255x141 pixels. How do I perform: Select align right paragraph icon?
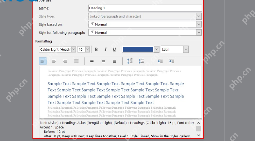65,61
